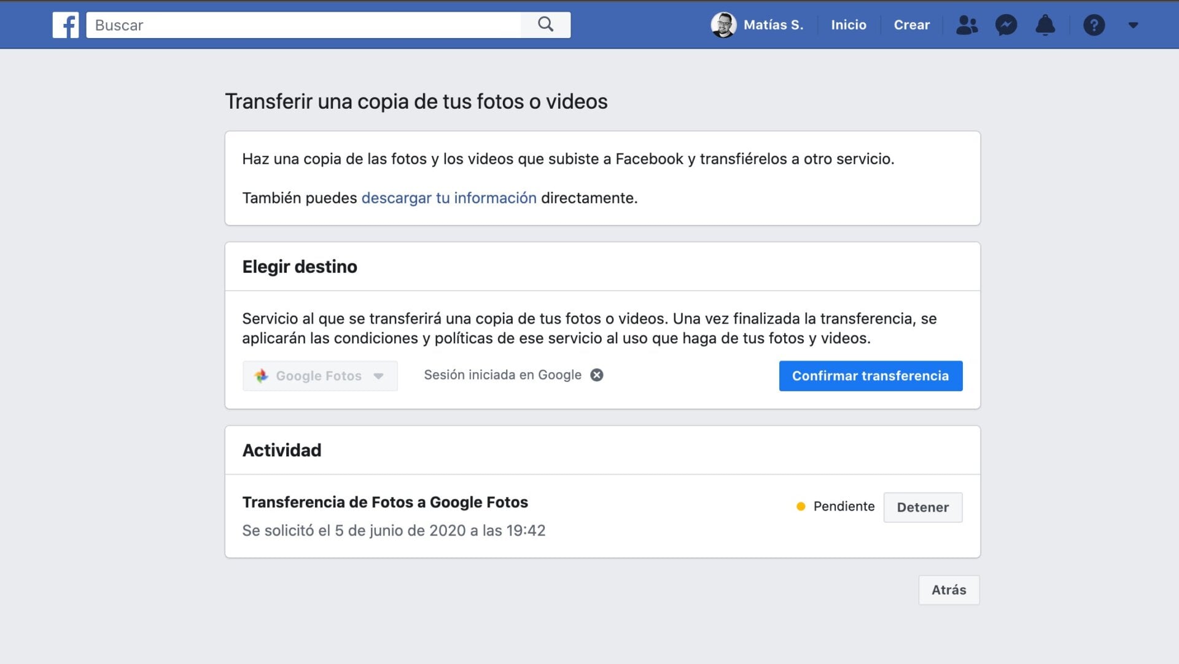Image resolution: width=1179 pixels, height=664 pixels.
Task: Click the search magnifier icon
Action: pyautogui.click(x=545, y=25)
